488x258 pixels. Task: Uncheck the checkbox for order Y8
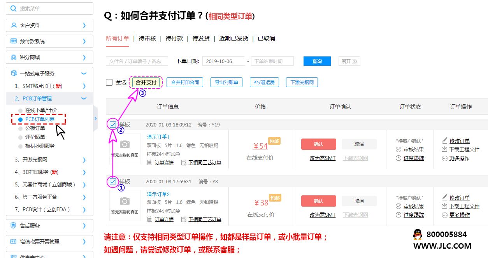[x=113, y=181]
